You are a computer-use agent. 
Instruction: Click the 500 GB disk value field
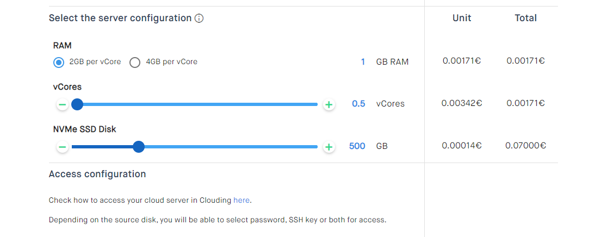[x=357, y=146]
